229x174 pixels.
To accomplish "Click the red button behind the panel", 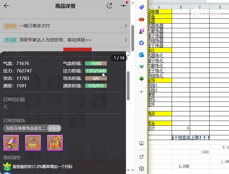I will coord(78,49).
